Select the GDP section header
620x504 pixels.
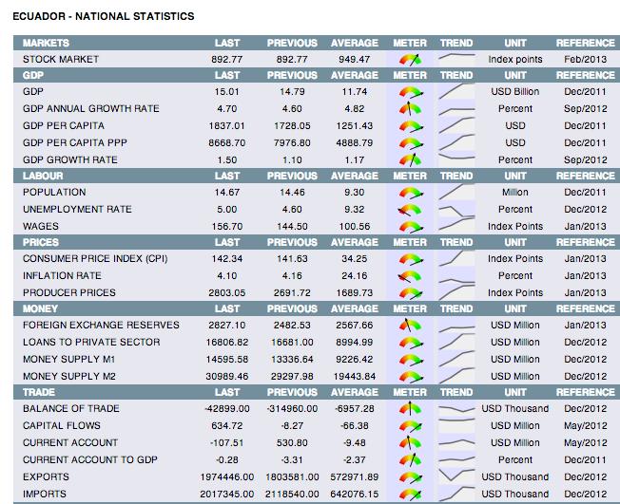(33, 75)
